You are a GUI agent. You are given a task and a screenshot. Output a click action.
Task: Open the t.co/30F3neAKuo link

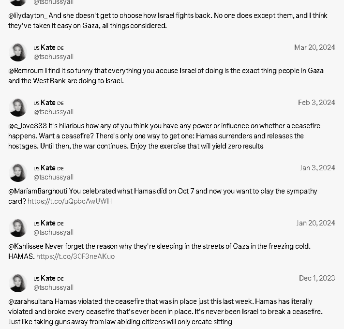pyautogui.click(x=75, y=256)
